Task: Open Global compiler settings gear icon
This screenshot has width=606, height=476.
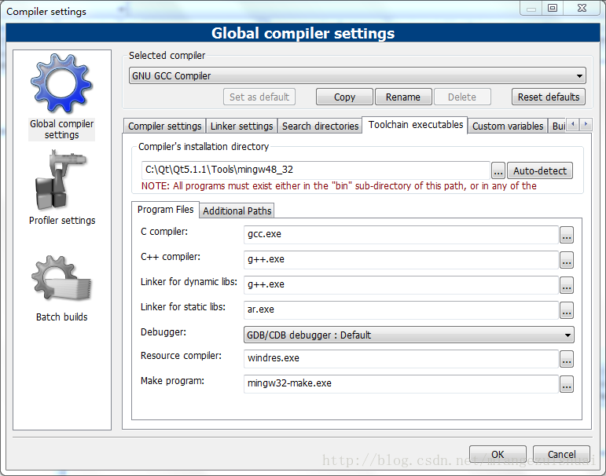Action: 62,83
